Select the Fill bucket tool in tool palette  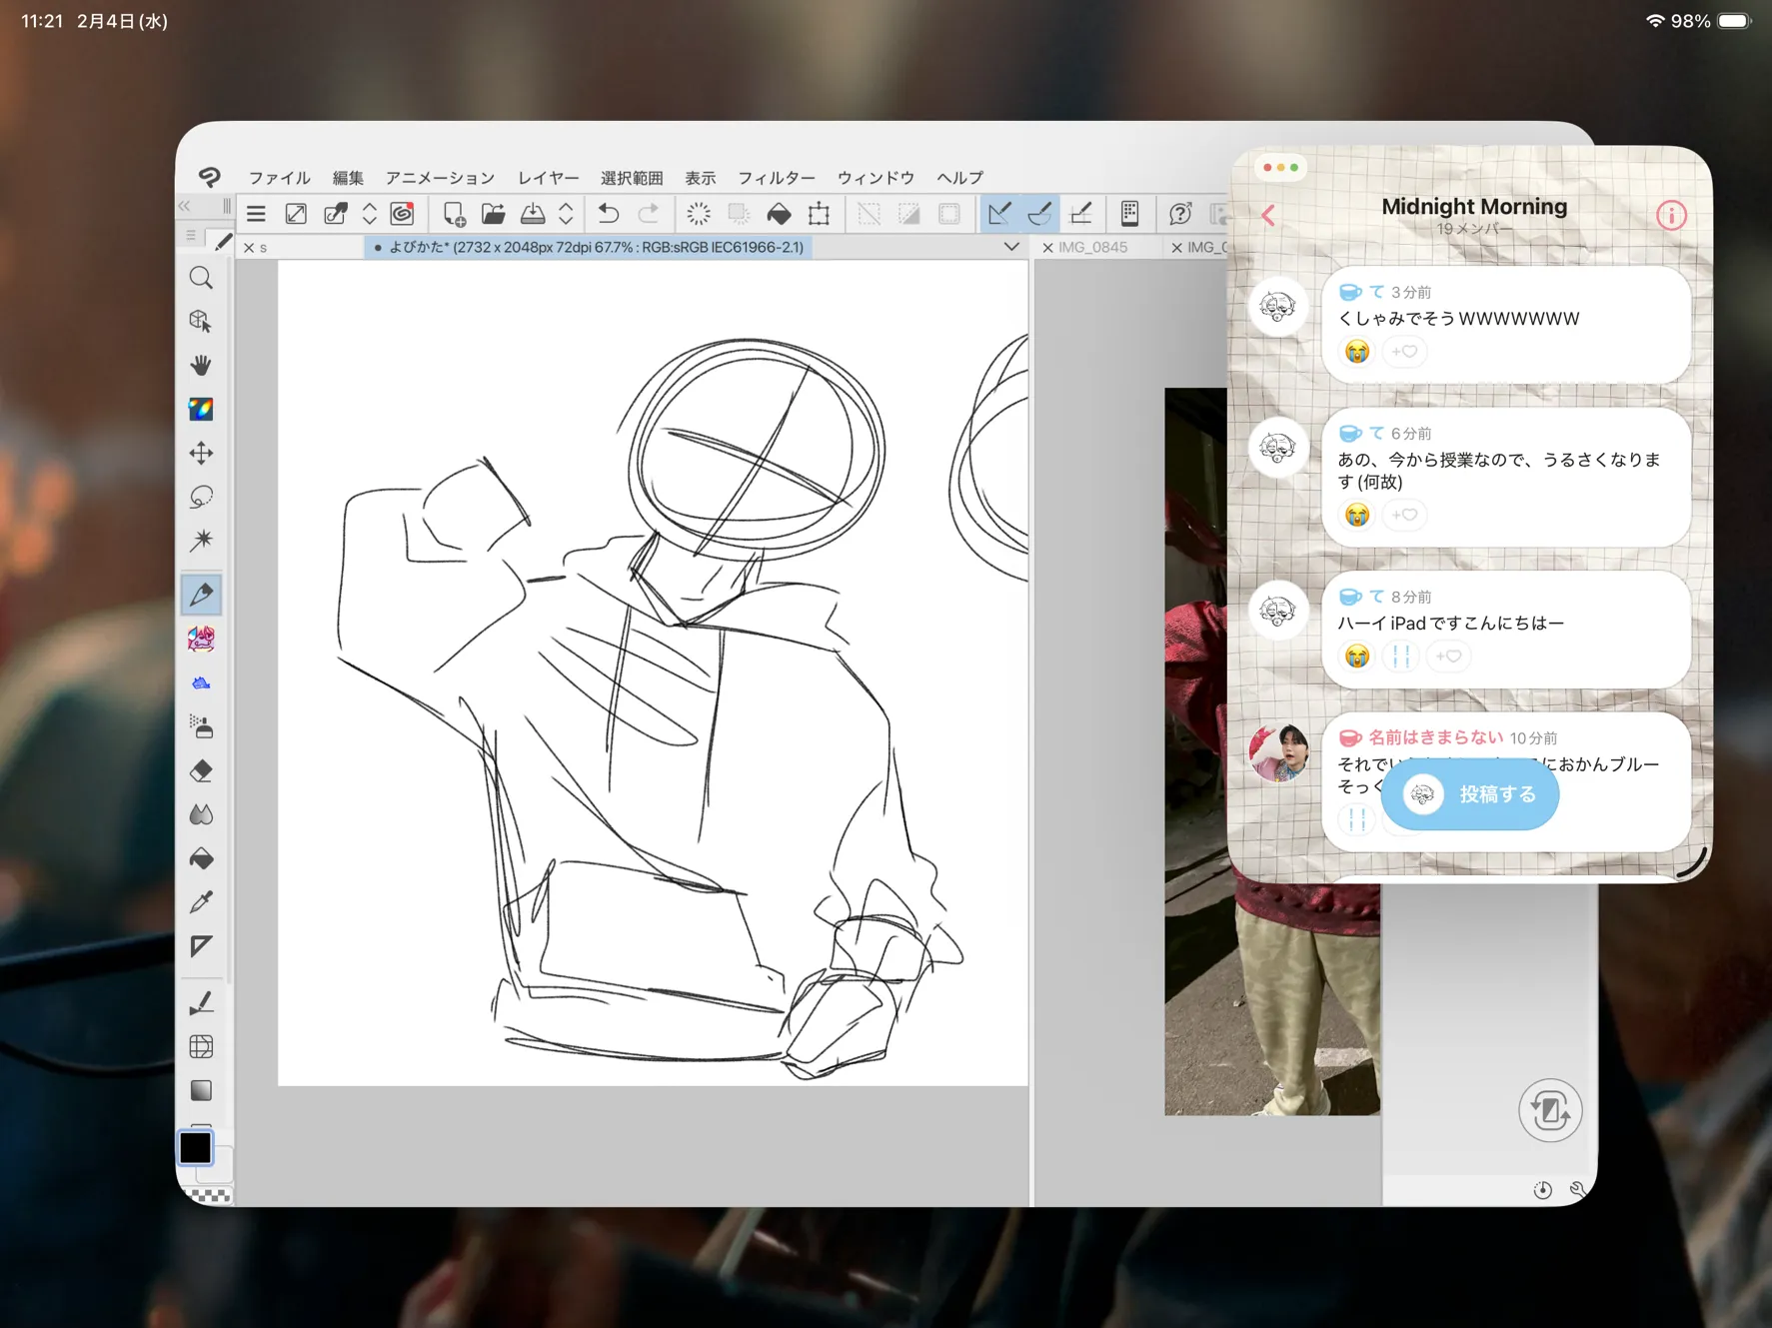pos(201,858)
